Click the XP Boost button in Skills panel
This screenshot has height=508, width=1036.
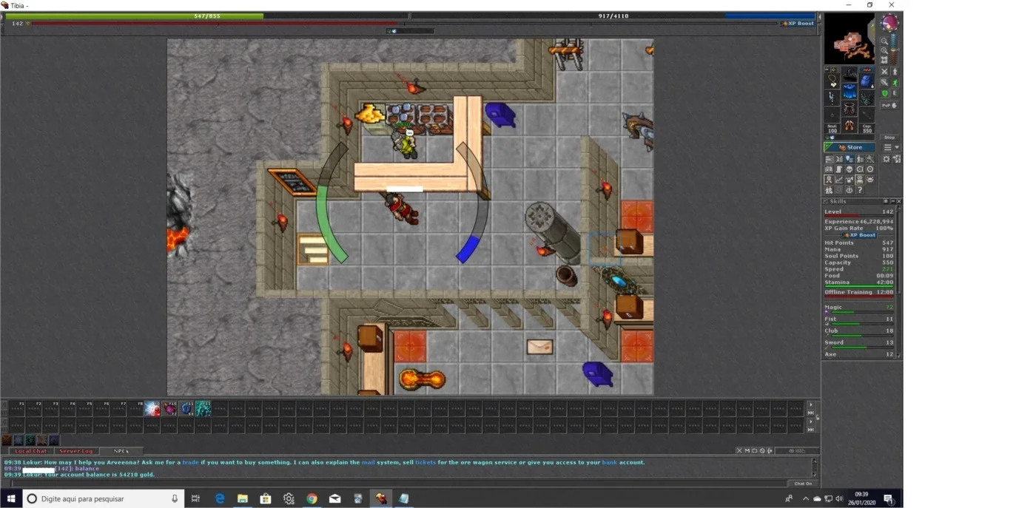point(859,235)
